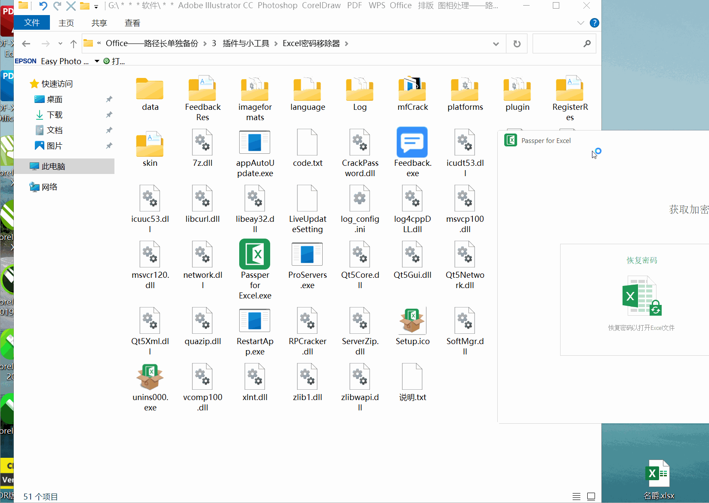
Task: Select appAutoUpdate.exe file icon
Action: (x=255, y=143)
